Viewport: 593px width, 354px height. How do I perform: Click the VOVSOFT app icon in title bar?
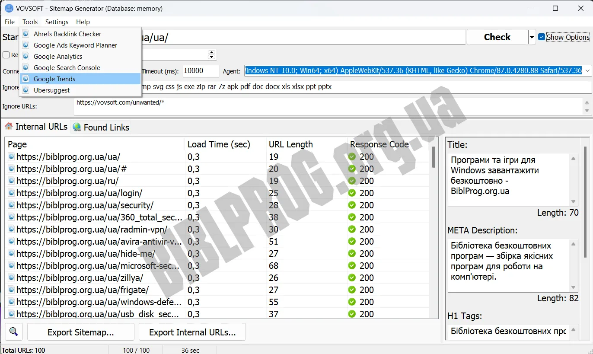click(x=9, y=8)
